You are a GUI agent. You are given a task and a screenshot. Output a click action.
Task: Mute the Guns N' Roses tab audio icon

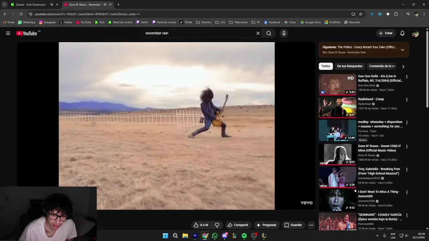(105, 5)
